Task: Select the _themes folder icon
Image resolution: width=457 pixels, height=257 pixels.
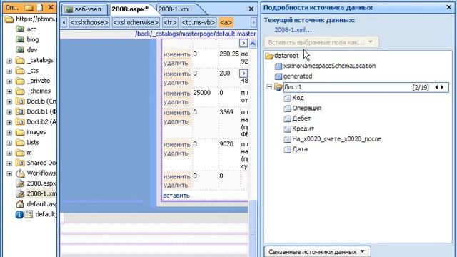Action: (x=20, y=91)
